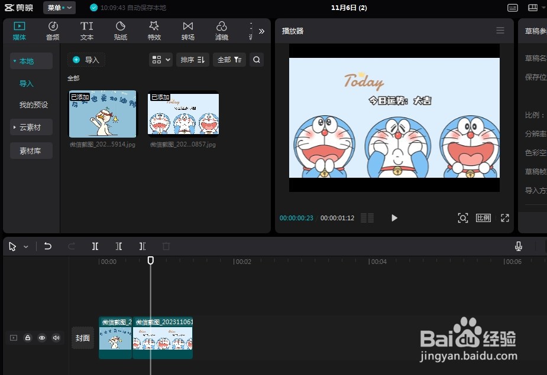Click the auto-save status checkmark
The width and height of the screenshot is (547, 375).
pos(93,8)
